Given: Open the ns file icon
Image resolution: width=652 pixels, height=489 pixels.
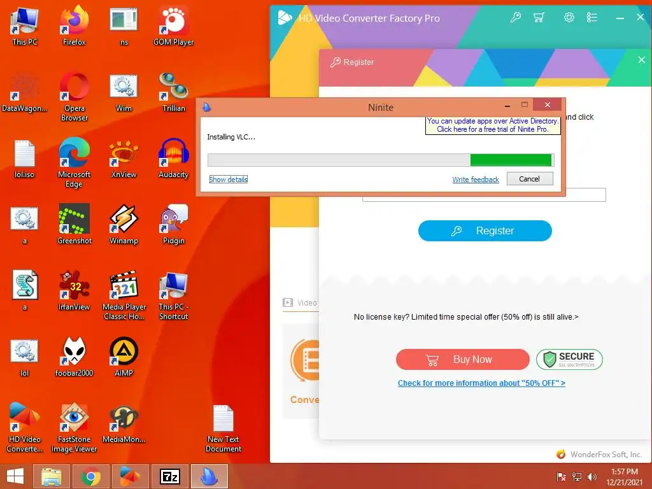Looking at the screenshot, I should pyautogui.click(x=124, y=25).
